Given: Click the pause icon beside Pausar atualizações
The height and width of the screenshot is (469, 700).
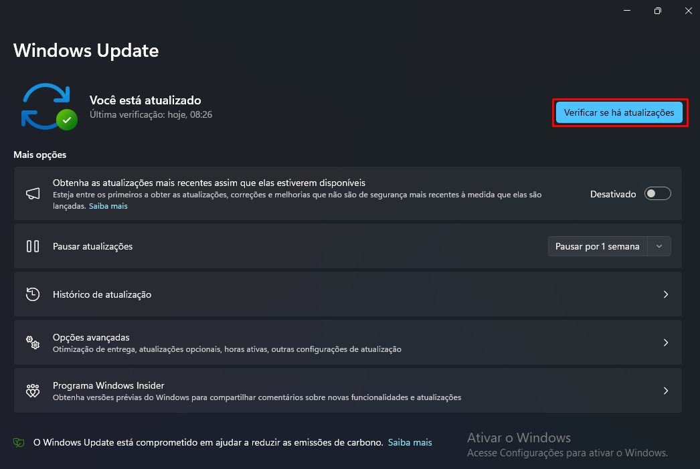Looking at the screenshot, I should pyautogui.click(x=33, y=246).
